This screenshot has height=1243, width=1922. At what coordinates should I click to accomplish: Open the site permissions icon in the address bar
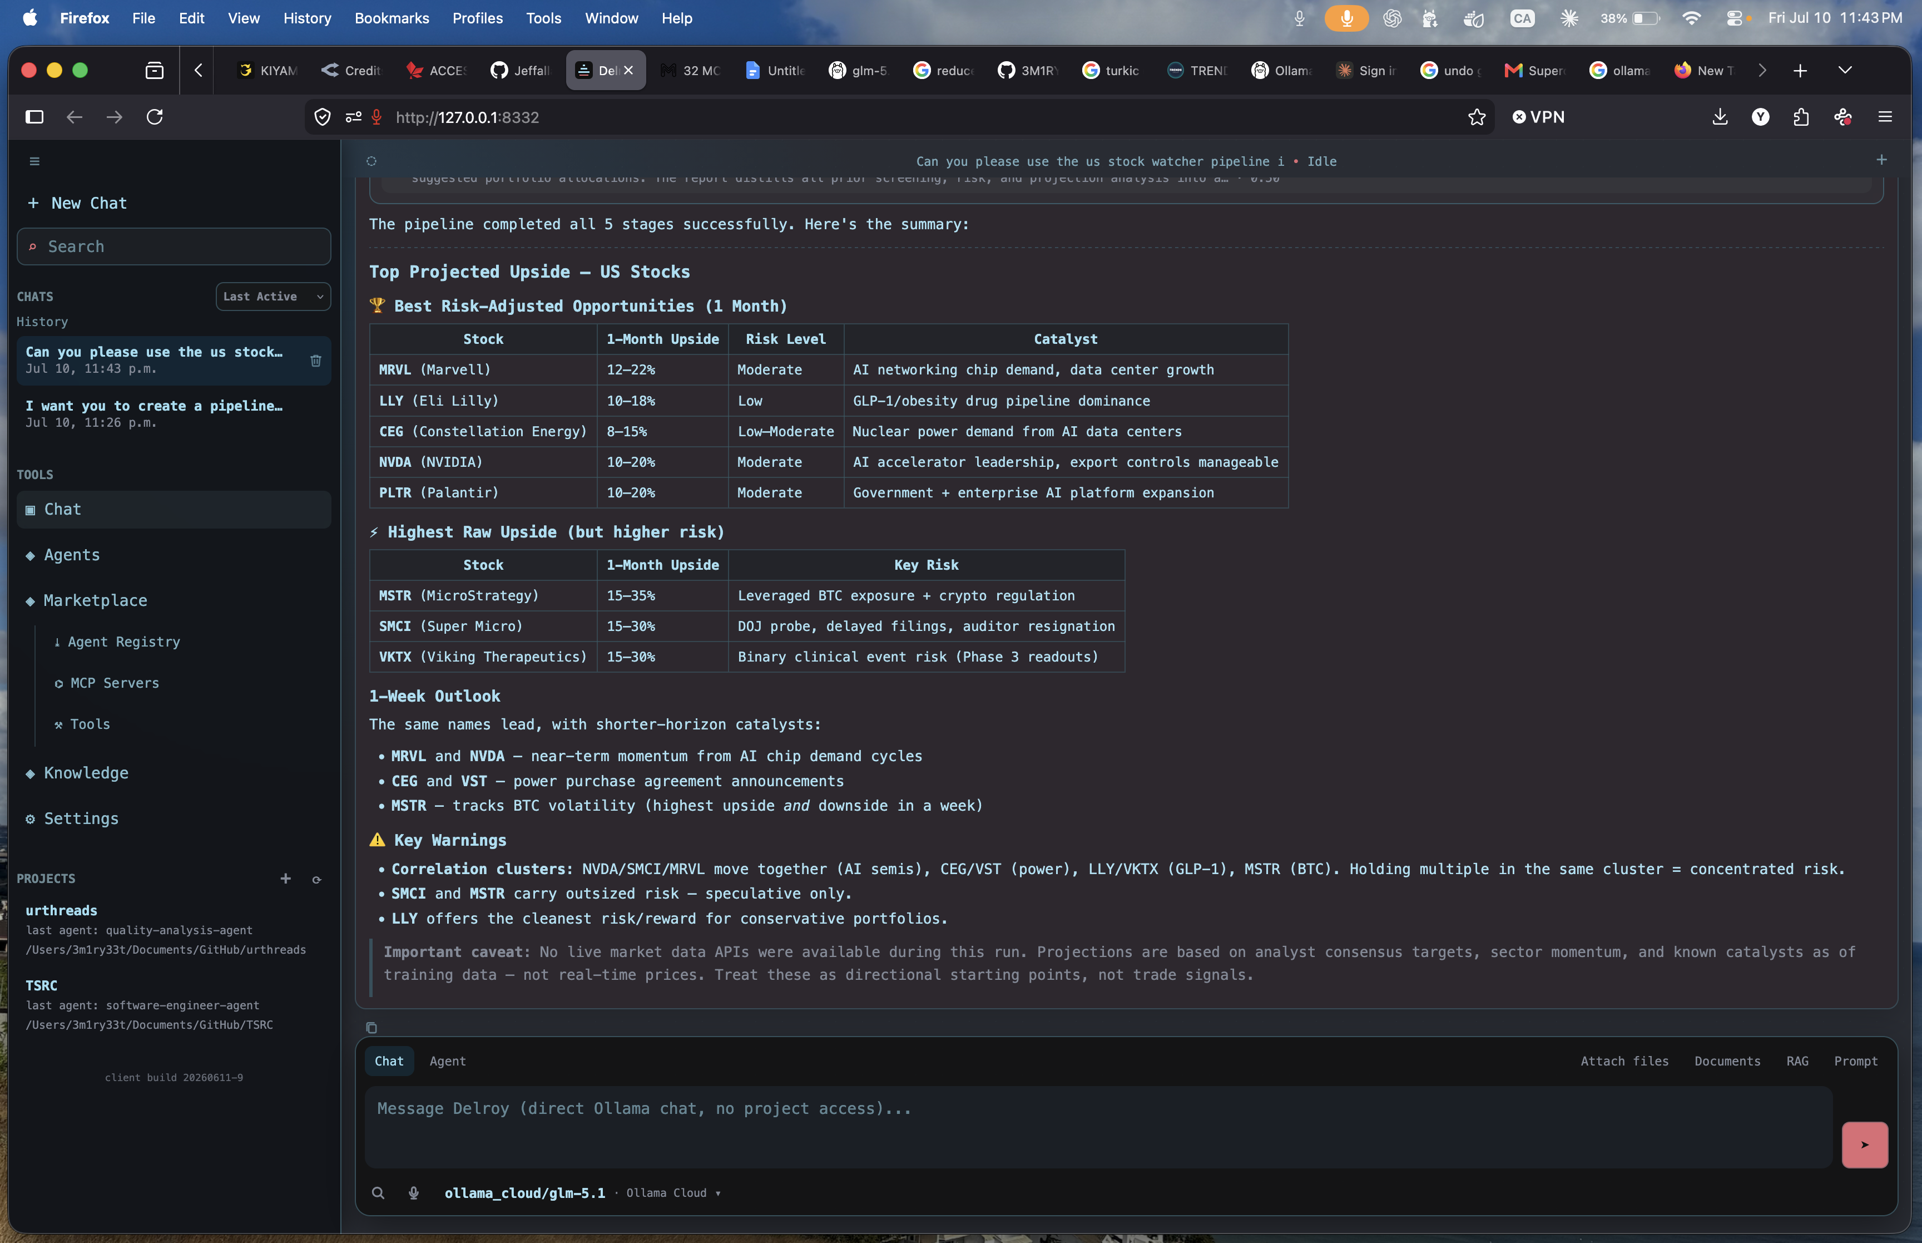(353, 117)
